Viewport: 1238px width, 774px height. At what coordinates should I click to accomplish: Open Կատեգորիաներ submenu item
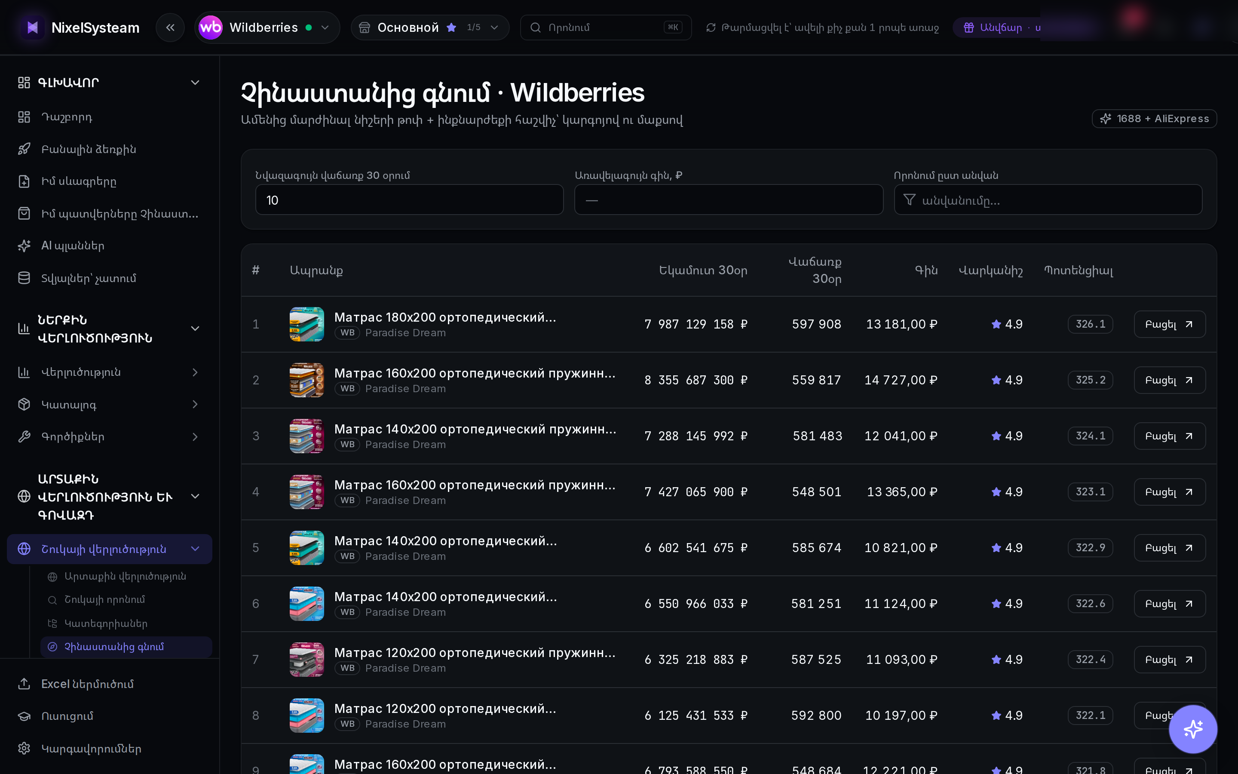(126, 623)
